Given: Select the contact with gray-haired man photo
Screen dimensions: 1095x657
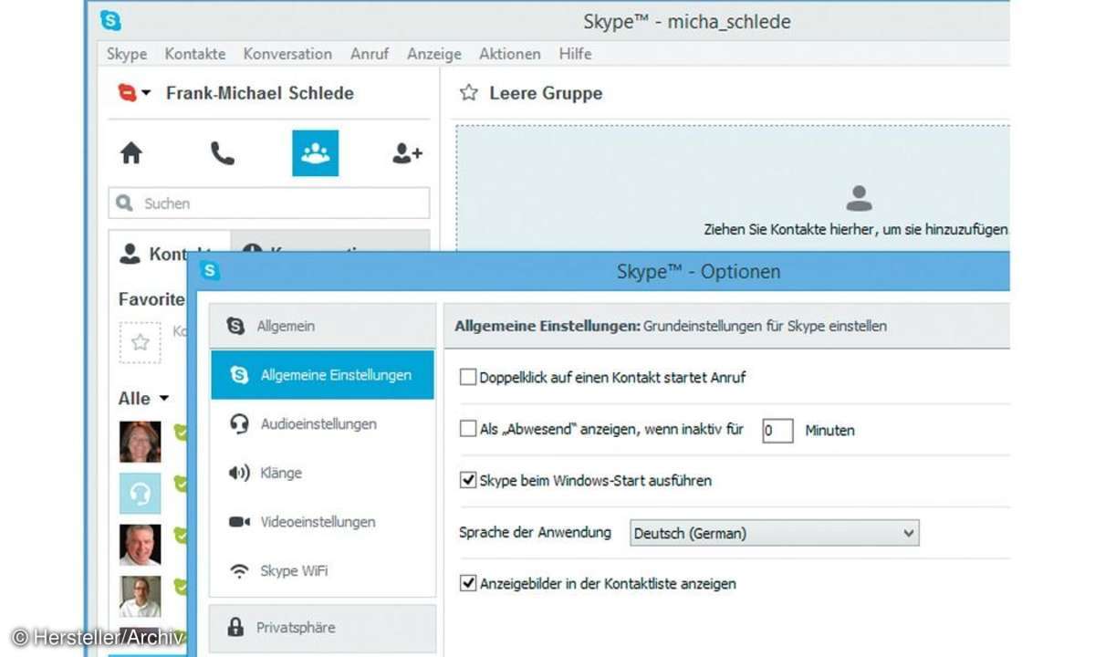Looking at the screenshot, I should coord(141,545).
